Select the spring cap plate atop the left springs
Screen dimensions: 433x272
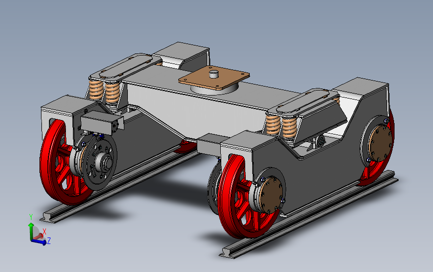coord(126,66)
